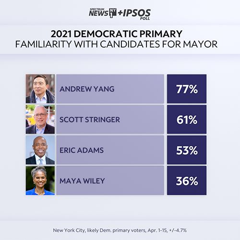Select Andrew Yang's photo thumbnail
240x240 pixels.
point(40,89)
